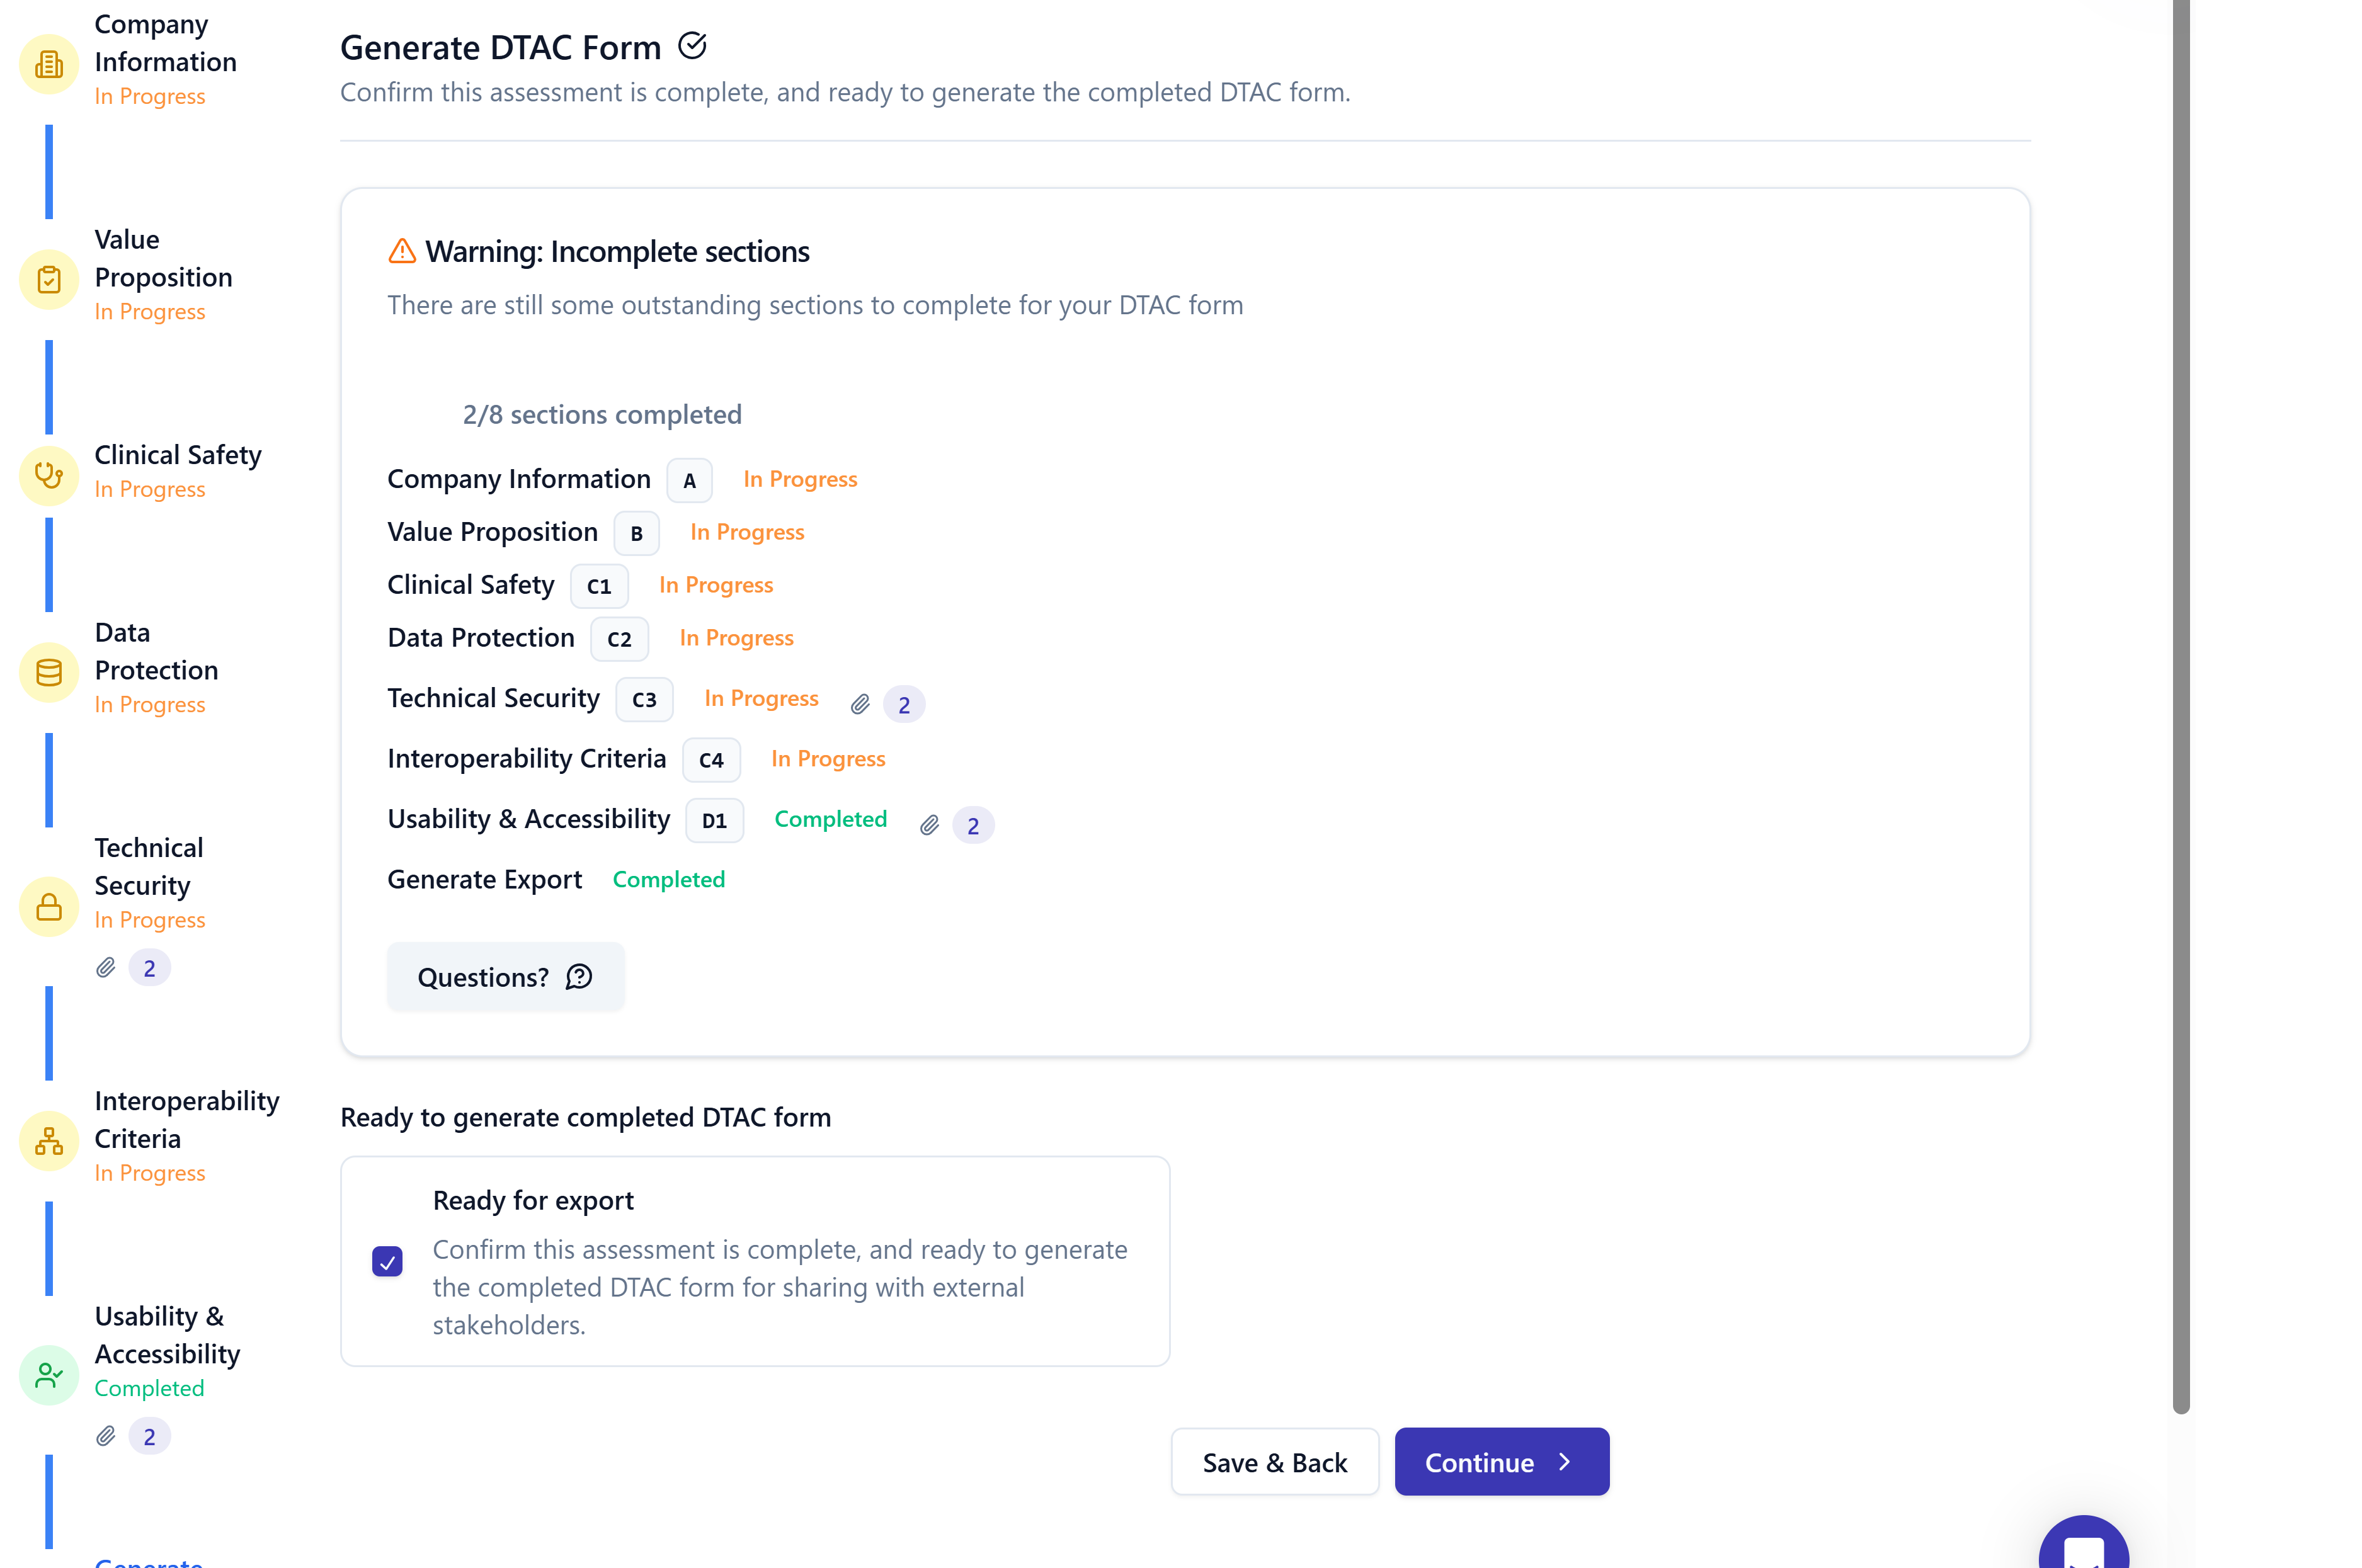Click the warning triangle icon beside Incomplete sections
The height and width of the screenshot is (1568, 2362).
[x=402, y=251]
